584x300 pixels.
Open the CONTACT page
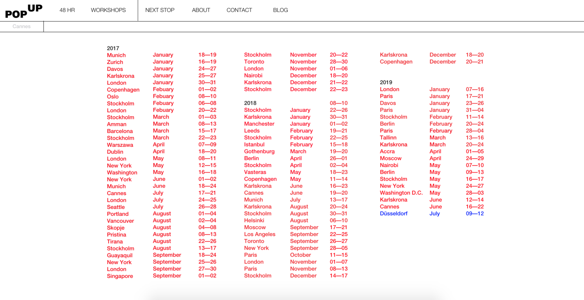239,10
